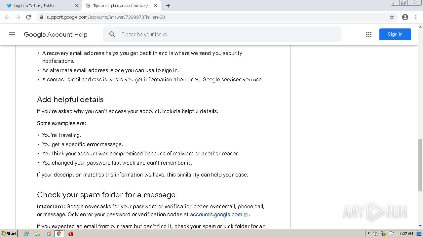This screenshot has height=238, width=423.
Task: Bookmark this page with the star icon
Action: coord(392,17)
